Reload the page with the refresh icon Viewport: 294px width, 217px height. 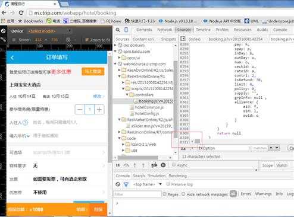coord(21,13)
